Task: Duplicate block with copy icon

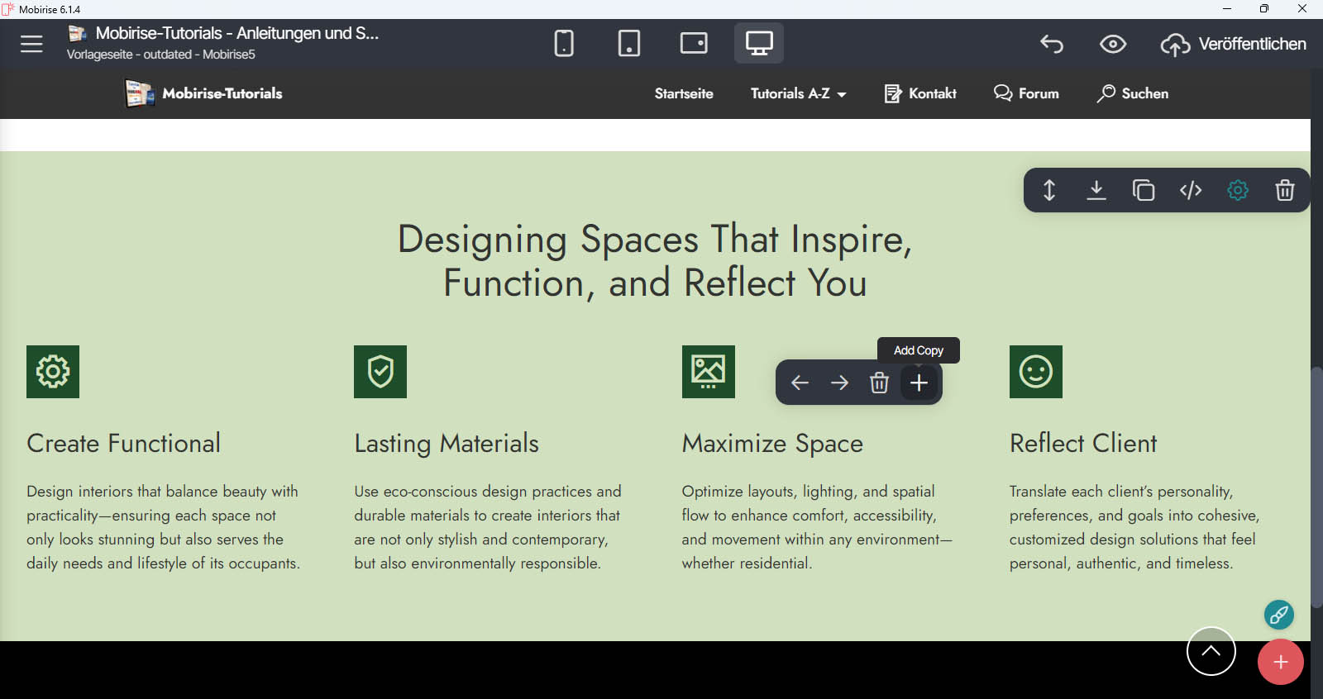Action: click(1143, 190)
